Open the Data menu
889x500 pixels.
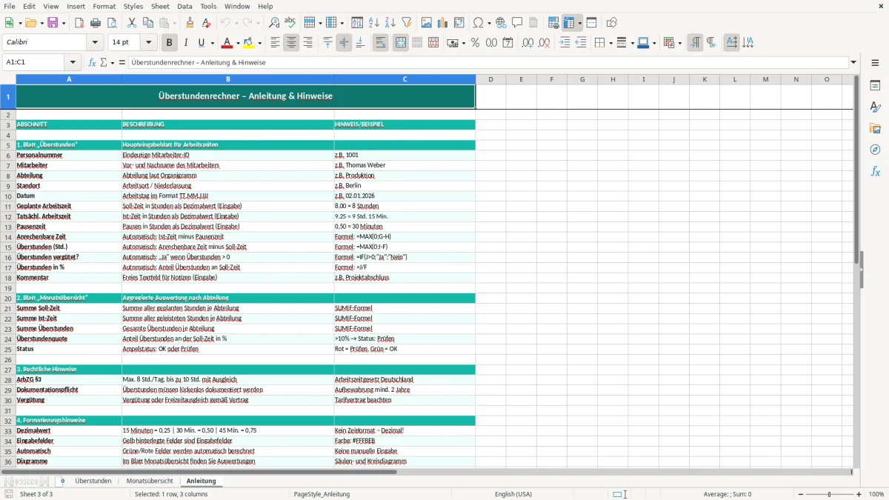click(184, 6)
